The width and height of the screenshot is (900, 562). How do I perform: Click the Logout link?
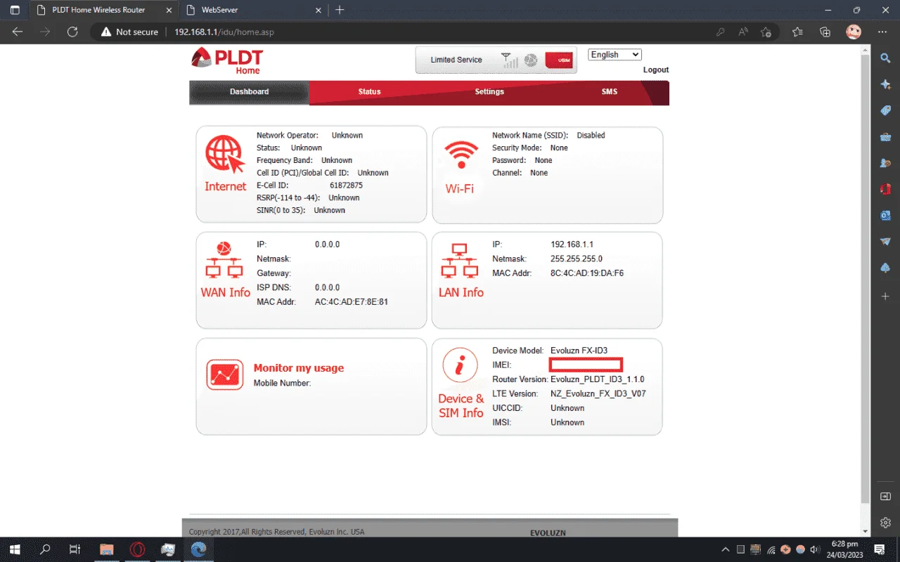click(656, 70)
